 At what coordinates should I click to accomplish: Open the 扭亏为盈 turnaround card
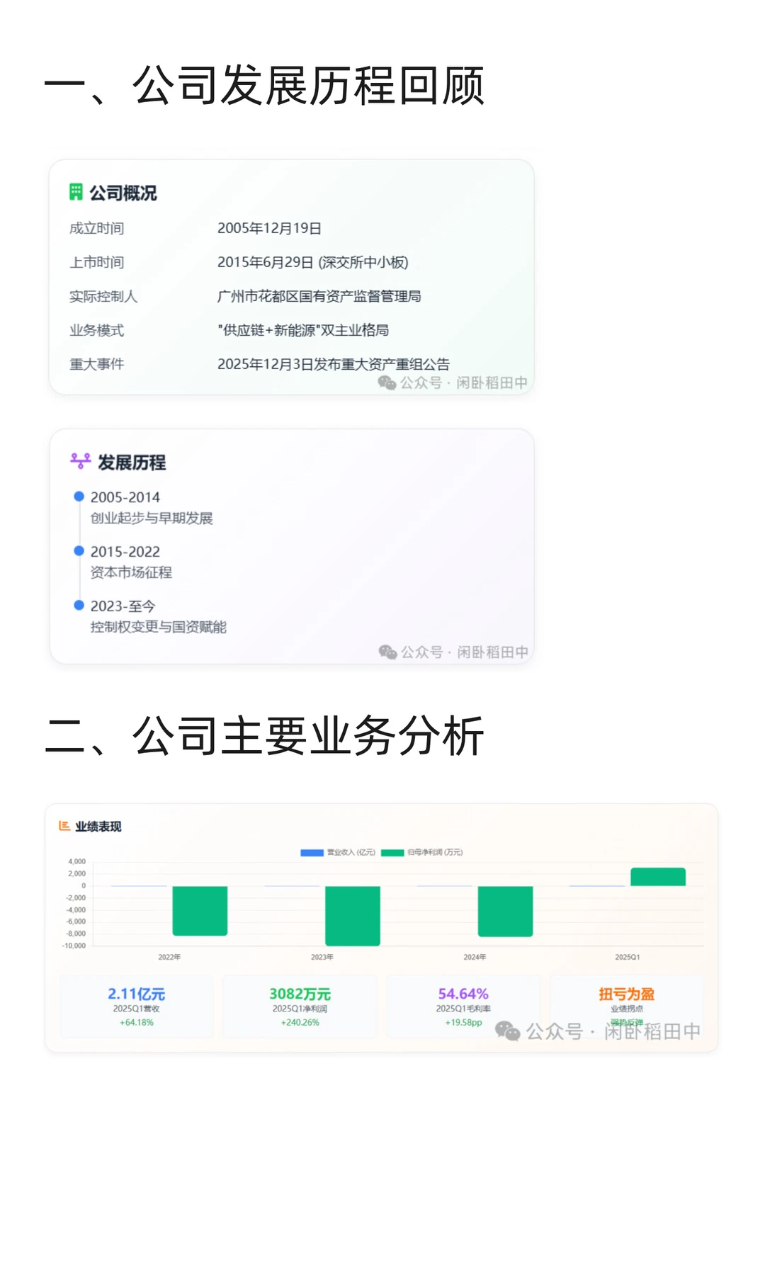pos(627,1007)
